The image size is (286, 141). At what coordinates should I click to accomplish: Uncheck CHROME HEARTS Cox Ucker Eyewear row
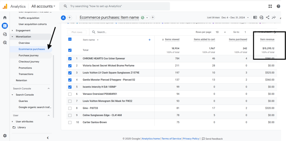click(x=70, y=59)
